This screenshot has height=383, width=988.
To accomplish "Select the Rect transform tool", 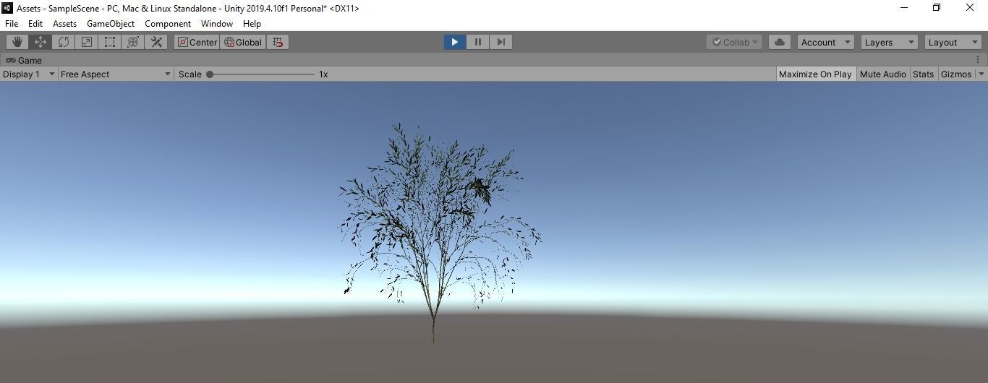I will click(110, 42).
